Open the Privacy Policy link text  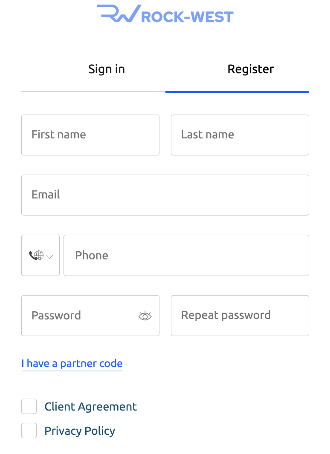tap(80, 431)
